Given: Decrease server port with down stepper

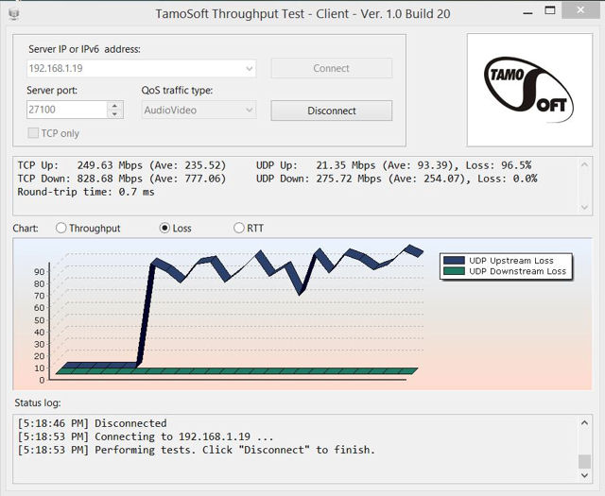Looking at the screenshot, I should [114, 114].
